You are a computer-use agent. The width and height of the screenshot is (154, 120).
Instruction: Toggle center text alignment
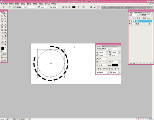[x=66, y=7]
